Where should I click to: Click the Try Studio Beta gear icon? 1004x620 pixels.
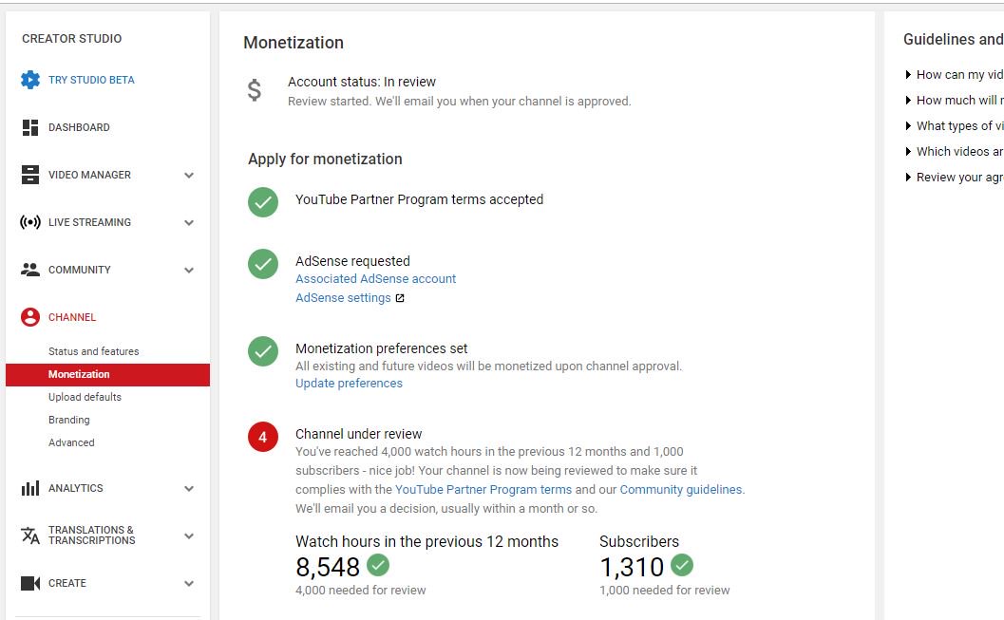[x=30, y=80]
